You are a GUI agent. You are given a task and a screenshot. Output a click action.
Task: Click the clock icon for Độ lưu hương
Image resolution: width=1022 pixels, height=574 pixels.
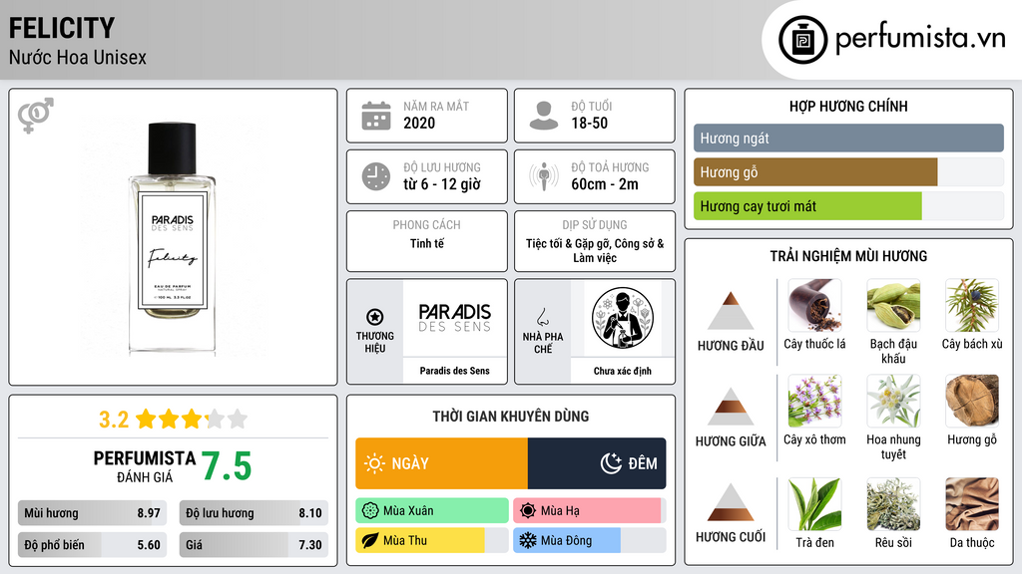coord(376,176)
